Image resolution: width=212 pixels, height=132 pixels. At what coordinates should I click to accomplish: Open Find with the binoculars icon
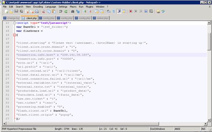pyautogui.click(x=72, y=12)
